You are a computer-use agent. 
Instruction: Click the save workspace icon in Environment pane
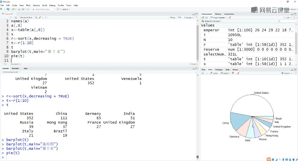click(x=206, y=18)
